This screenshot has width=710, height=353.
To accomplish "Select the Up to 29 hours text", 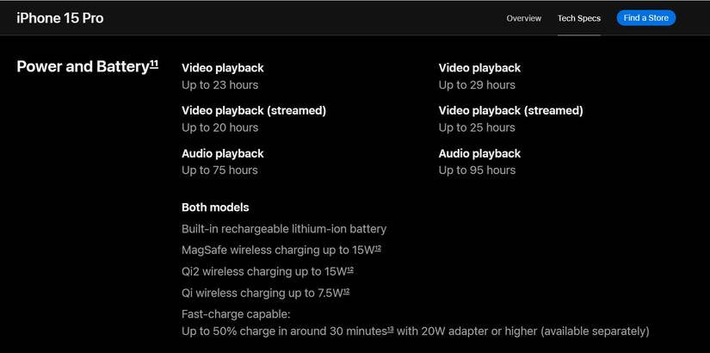I will click(477, 85).
